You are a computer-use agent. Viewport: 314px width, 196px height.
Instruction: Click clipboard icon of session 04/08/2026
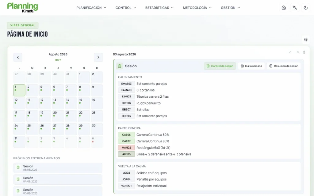[18, 179]
